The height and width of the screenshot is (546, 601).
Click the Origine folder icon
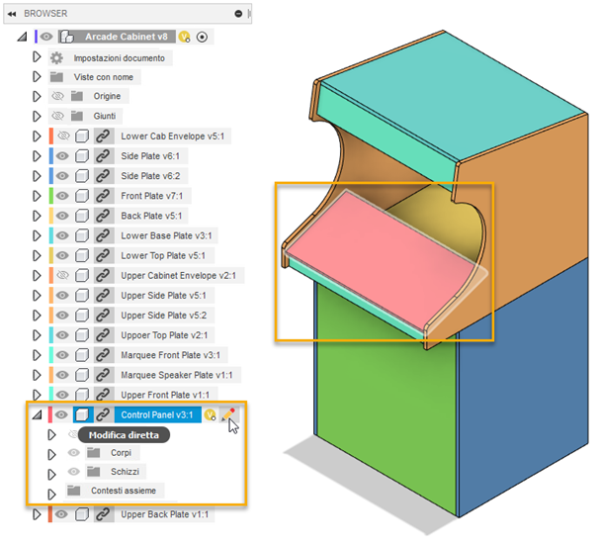click(x=77, y=96)
